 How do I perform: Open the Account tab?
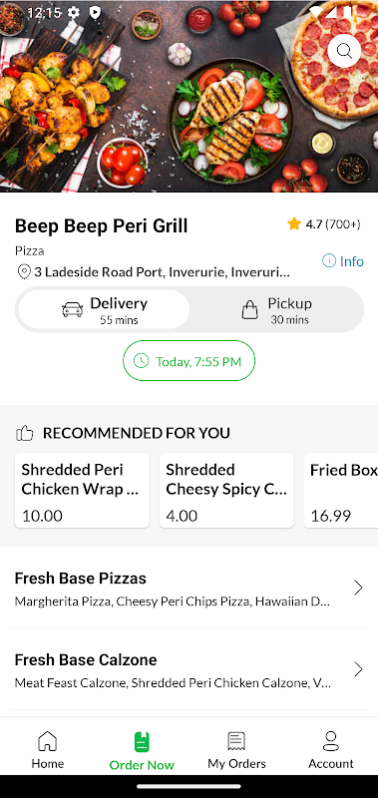(x=331, y=750)
